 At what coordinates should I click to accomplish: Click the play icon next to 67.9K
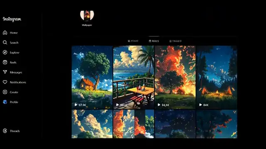click(76, 105)
